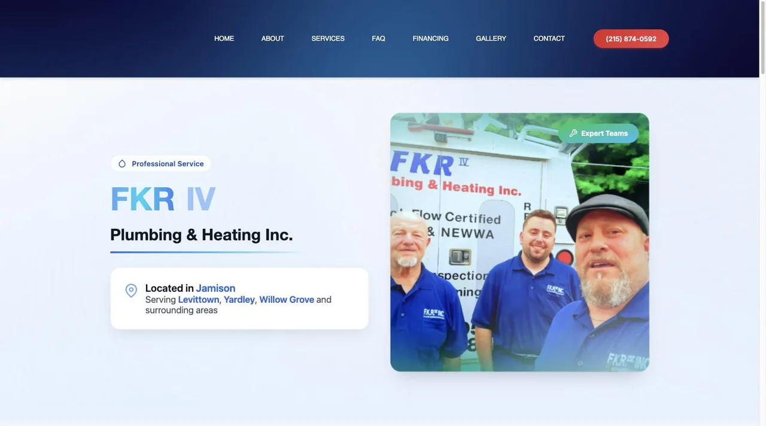Image resolution: width=766 pixels, height=426 pixels.
Task: Call using the (215) 874-0592 button
Action: tap(631, 39)
